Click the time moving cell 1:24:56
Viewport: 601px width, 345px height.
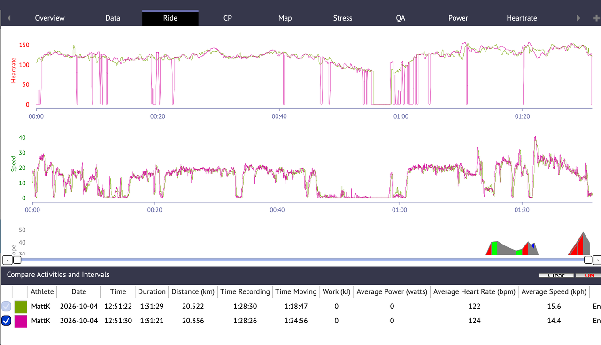click(296, 321)
